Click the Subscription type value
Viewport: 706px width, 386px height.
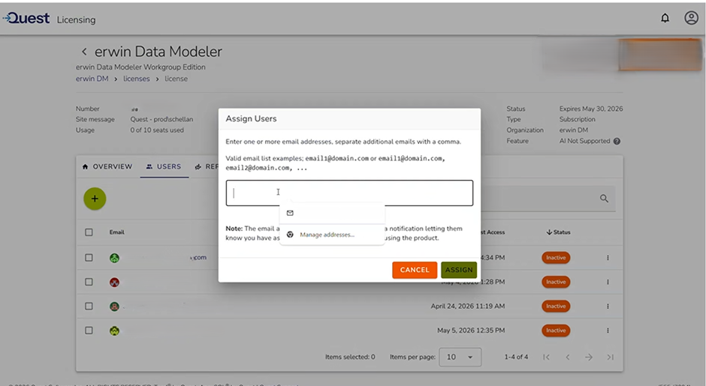coord(577,119)
